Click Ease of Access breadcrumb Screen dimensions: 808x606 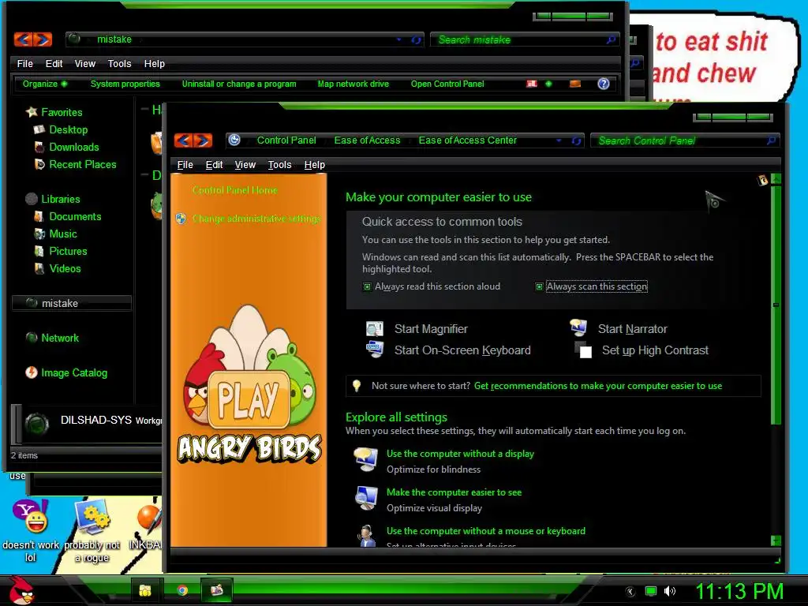click(x=367, y=140)
